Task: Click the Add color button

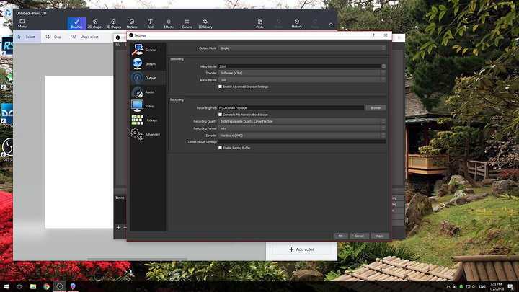Action: click(301, 249)
